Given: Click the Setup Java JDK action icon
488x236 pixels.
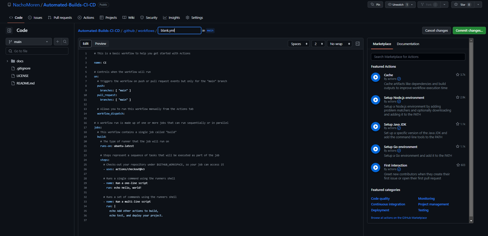Looking at the screenshot, I should 376,126.
